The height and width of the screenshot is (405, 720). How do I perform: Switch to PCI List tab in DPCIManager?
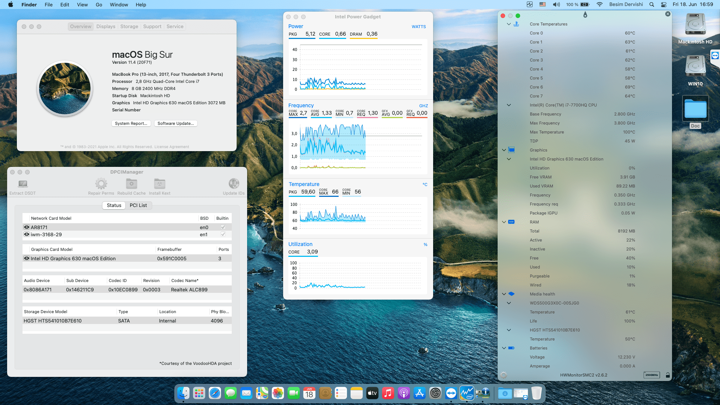(x=138, y=205)
